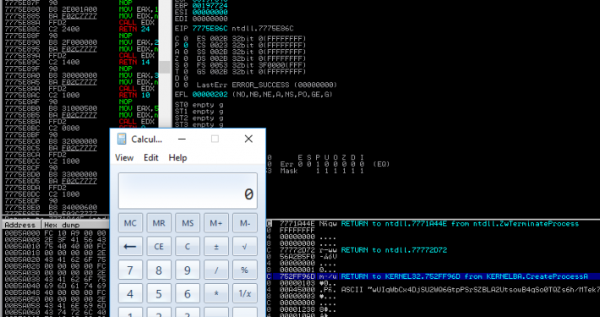Select disassembly line 7775E8A0 MOV EAX
The image size is (600, 317).
click(x=80, y=75)
